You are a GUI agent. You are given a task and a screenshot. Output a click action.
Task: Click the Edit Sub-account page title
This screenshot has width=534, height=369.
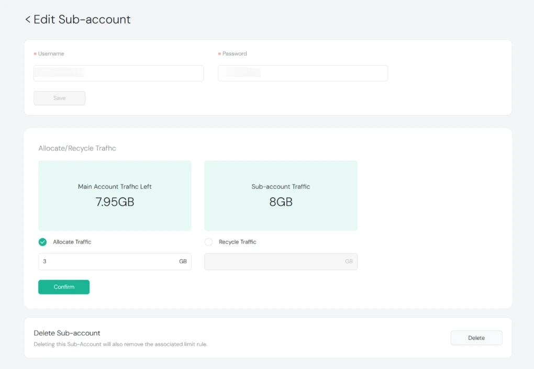click(82, 20)
